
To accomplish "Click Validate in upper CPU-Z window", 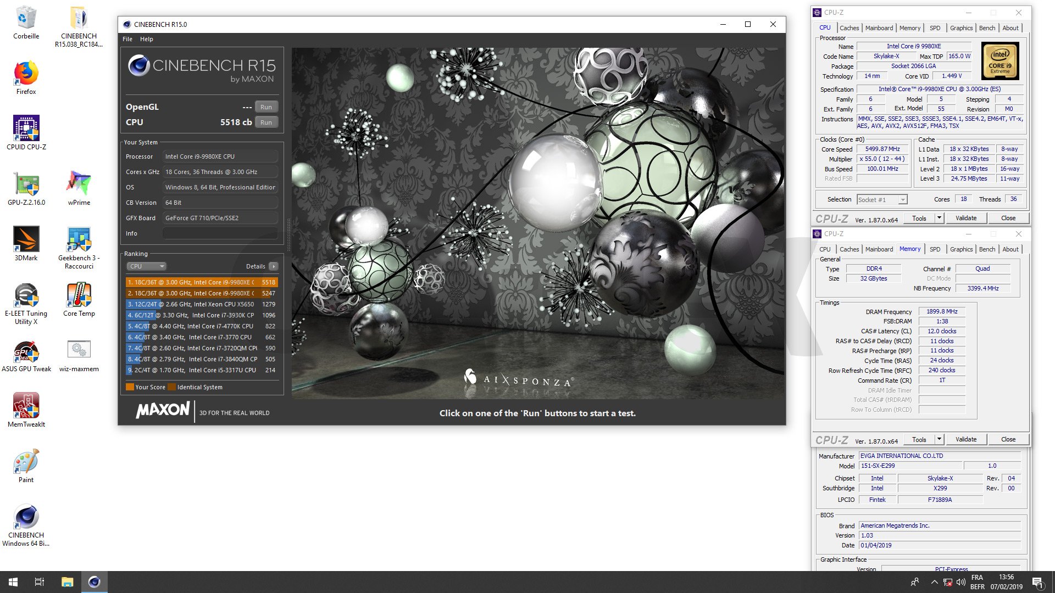I will pyautogui.click(x=966, y=218).
